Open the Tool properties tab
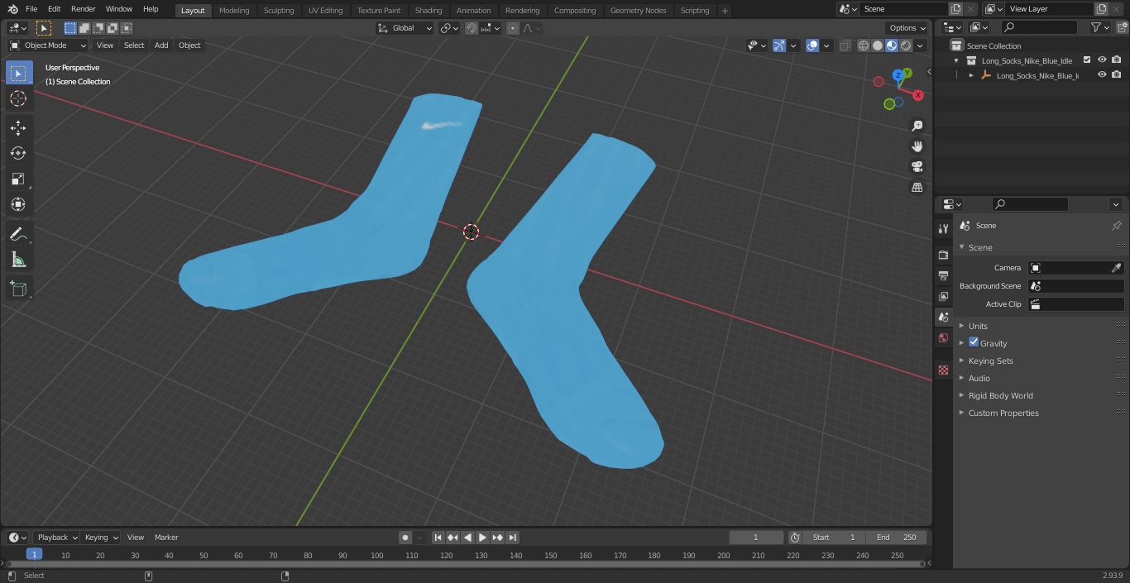This screenshot has width=1130, height=583. tap(943, 228)
